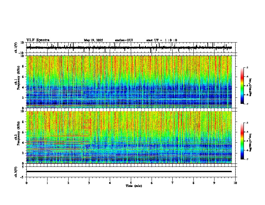Click the ch.2 color scale log(PSD) units label

pyautogui.click(x=251, y=142)
